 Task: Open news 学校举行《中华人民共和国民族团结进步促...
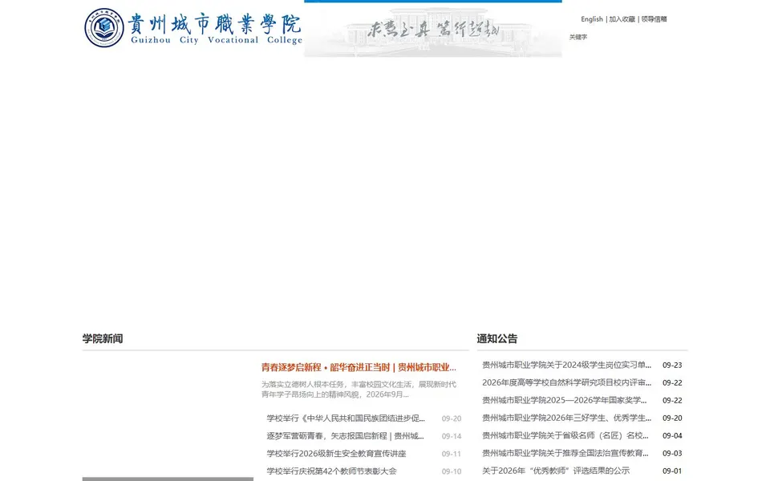[346, 418]
